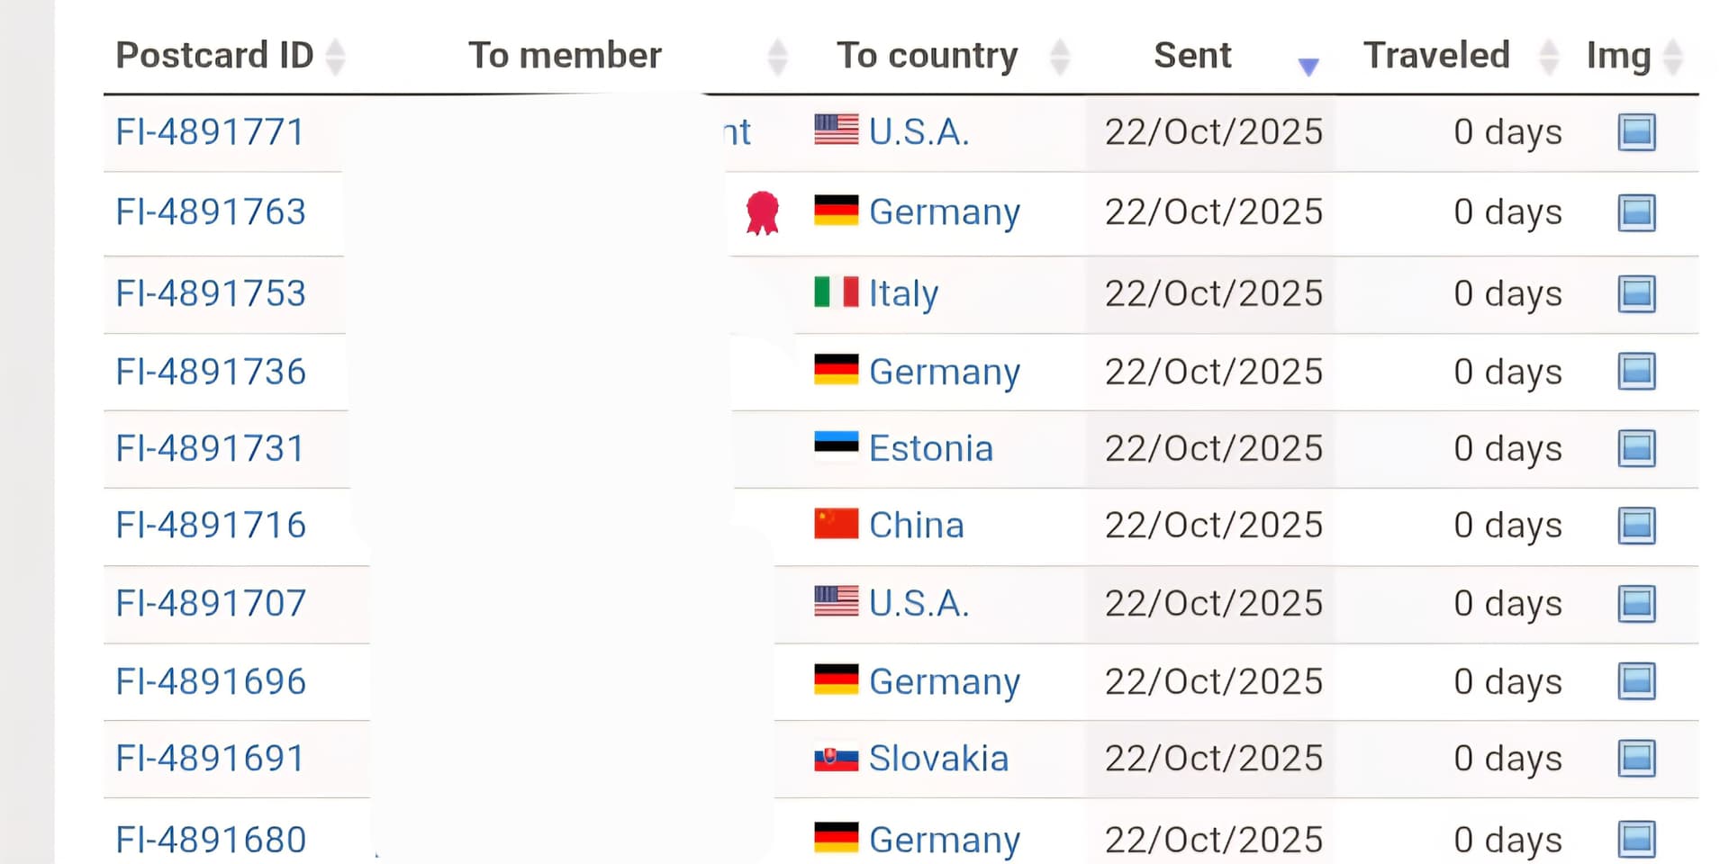Open postcard FI-4891680 link
This screenshot has height=864, width=1729.
211,840
